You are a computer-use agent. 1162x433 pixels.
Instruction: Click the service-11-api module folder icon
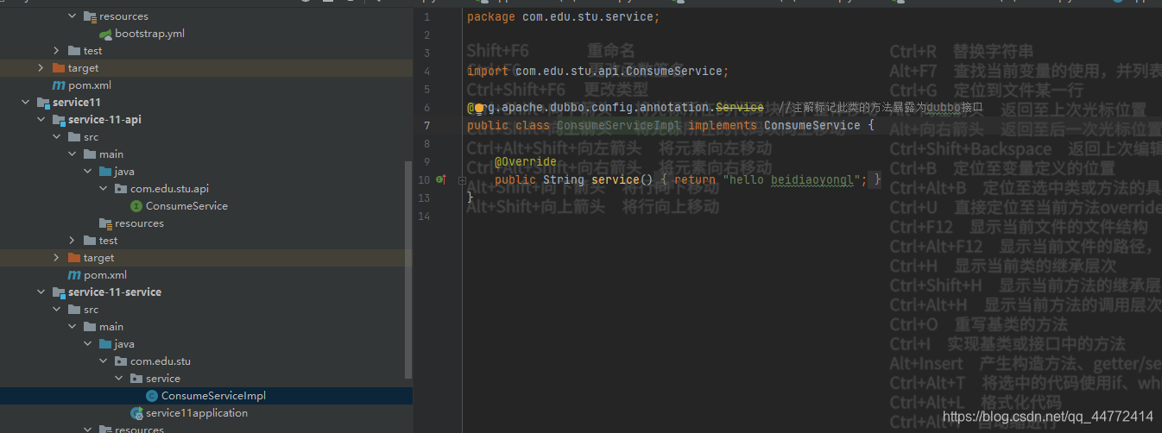pos(59,120)
